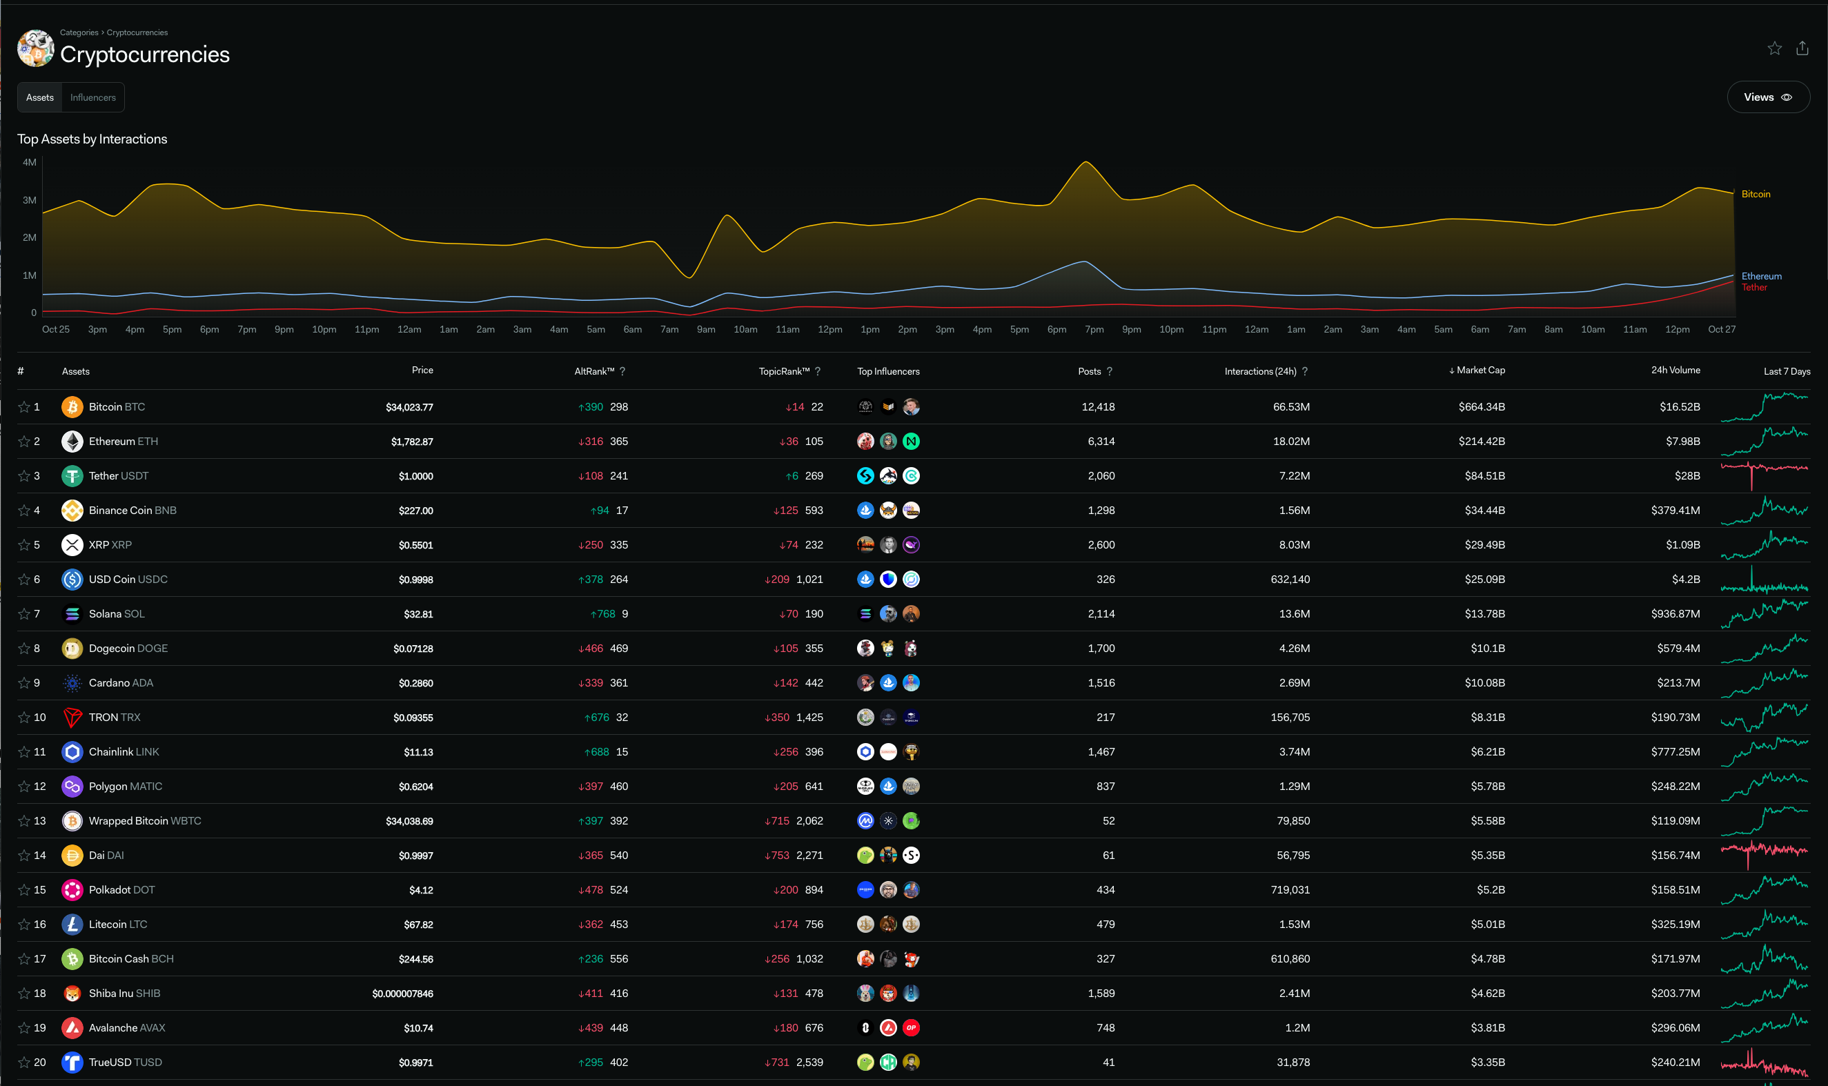
Task: Sort table by 24h Volume header
Action: pyautogui.click(x=1675, y=371)
